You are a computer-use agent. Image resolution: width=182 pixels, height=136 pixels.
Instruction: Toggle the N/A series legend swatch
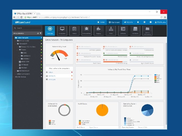pos(155,82)
